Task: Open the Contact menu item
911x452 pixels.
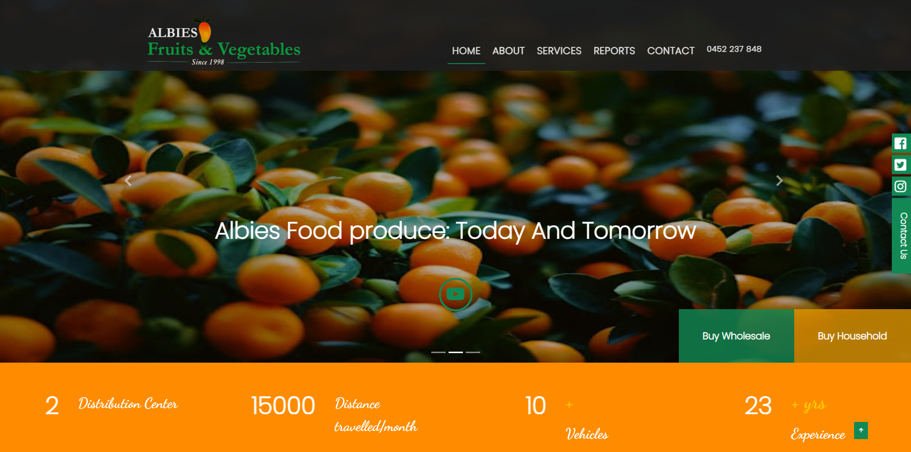Action: coord(671,51)
